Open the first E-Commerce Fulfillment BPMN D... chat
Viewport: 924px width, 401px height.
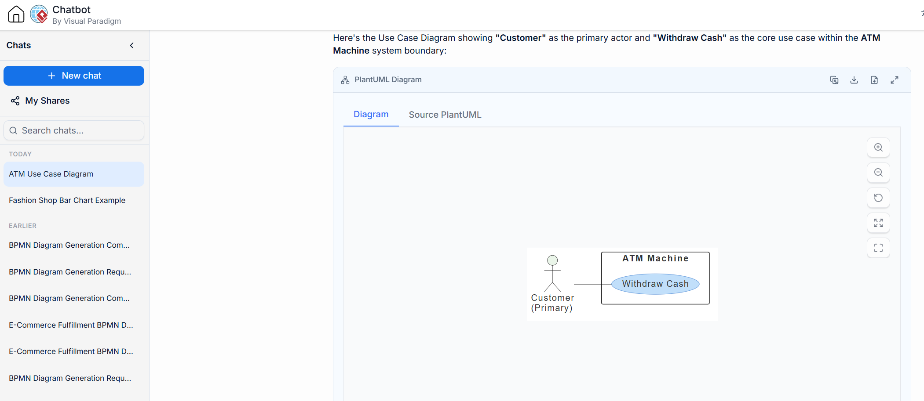[x=74, y=325]
